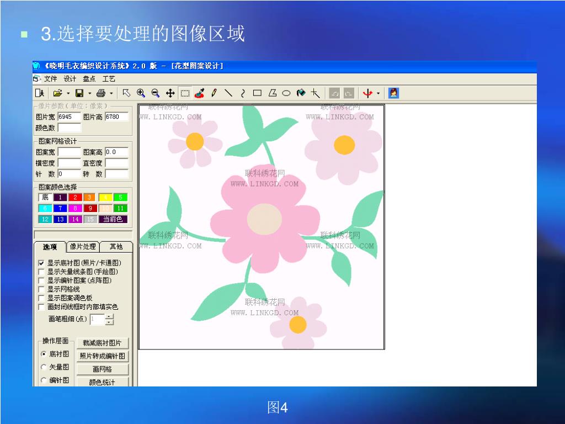Enable the 显示图案调色板 checkbox
Viewport: 565px width, 424px height.
click(41, 298)
